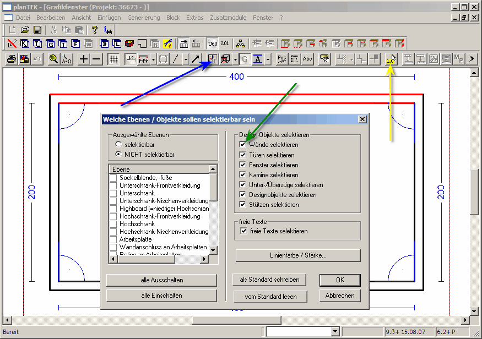Image resolution: width=482 pixels, height=339 pixels.
Task: Click the yellow question mark help icon
Action: [x=95, y=30]
